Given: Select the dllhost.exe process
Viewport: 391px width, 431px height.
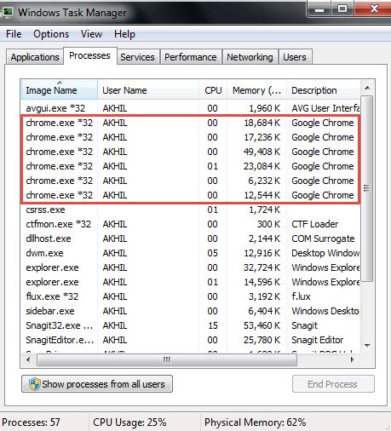Looking at the screenshot, I should tap(190, 238).
